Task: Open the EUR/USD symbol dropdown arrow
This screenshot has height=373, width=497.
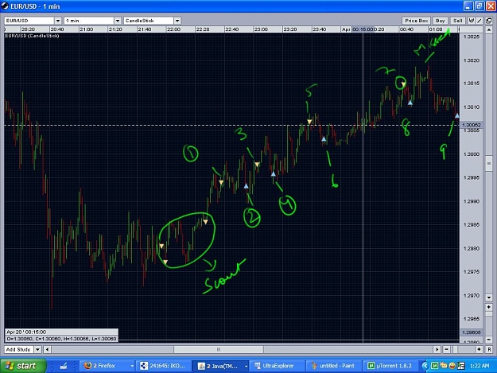Action: (58, 21)
